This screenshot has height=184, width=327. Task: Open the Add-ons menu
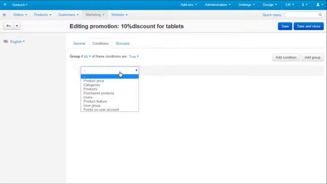189,5
